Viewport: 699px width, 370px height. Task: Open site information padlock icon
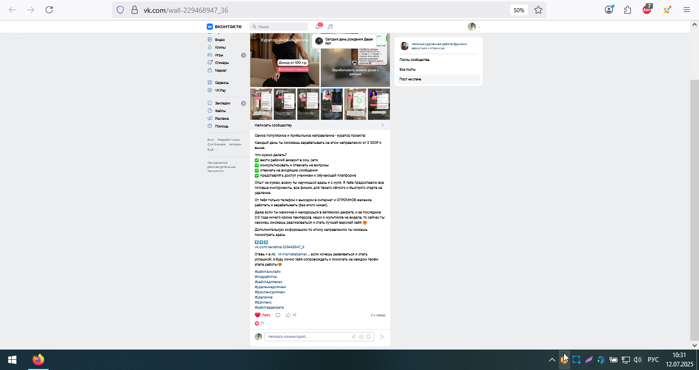click(135, 10)
